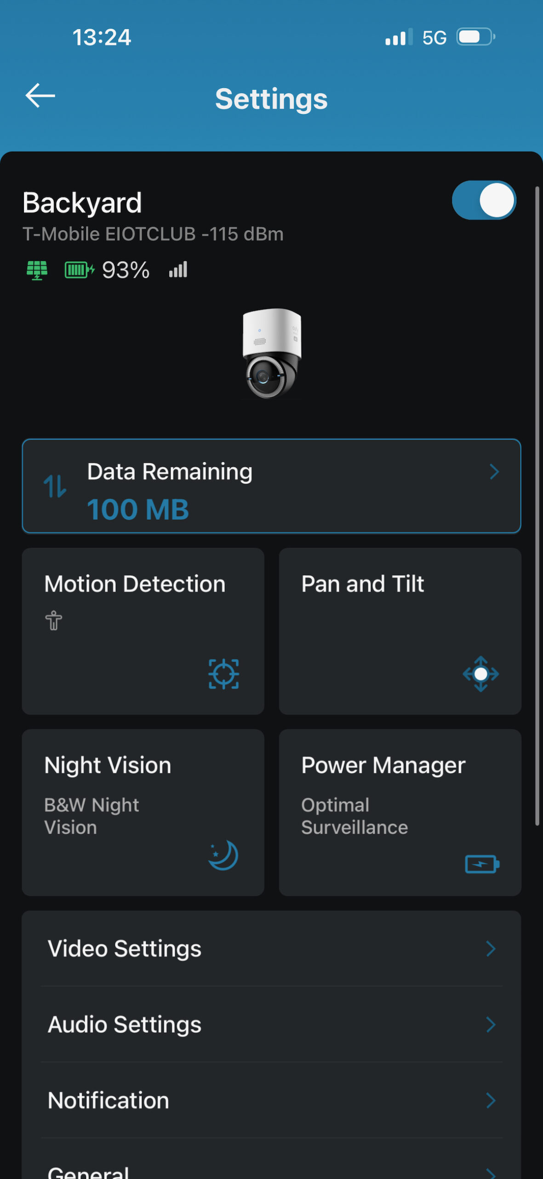543x1179 pixels.
Task: Expand Audio Settings with its chevron
Action: tap(491, 1025)
